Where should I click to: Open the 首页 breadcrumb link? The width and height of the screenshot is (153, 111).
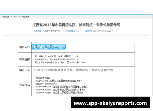(x=16, y=17)
